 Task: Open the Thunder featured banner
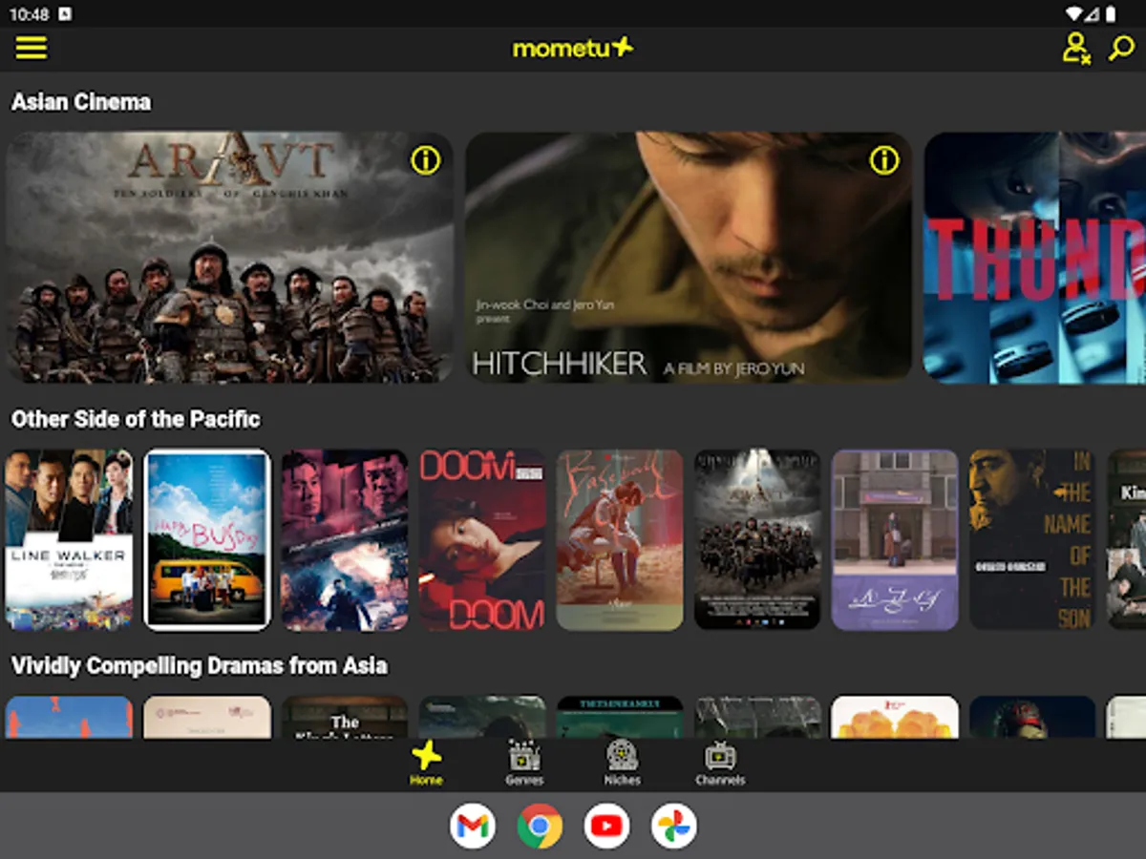click(1034, 258)
